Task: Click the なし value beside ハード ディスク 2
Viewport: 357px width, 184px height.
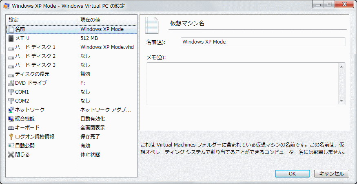Action: click(85, 56)
